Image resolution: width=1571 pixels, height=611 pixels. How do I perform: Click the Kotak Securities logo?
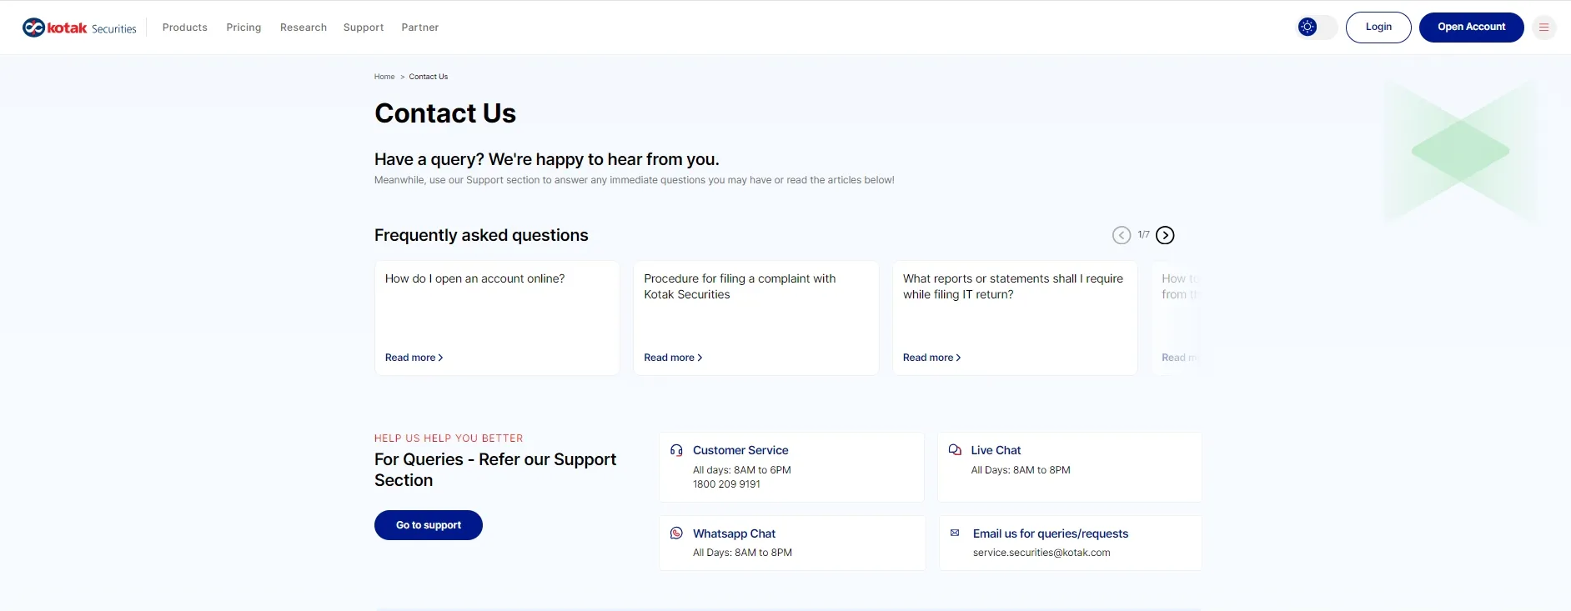79,28
